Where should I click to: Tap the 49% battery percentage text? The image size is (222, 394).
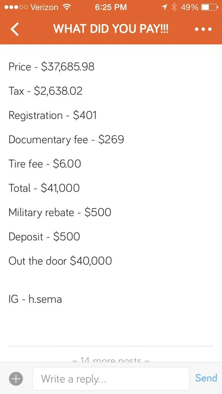tap(190, 7)
